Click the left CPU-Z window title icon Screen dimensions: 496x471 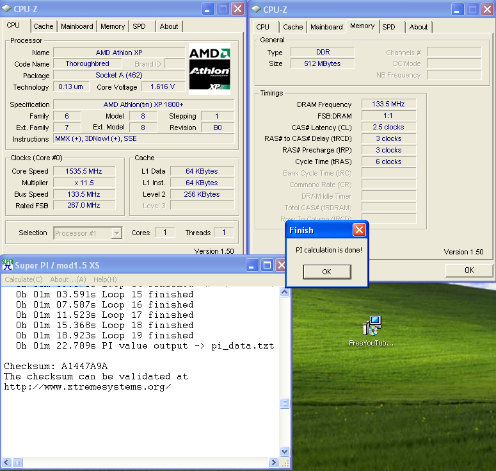[x=6, y=9]
